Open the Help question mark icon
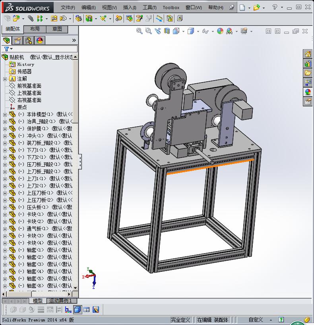Viewport: 314px width, 325px height. [275, 7]
